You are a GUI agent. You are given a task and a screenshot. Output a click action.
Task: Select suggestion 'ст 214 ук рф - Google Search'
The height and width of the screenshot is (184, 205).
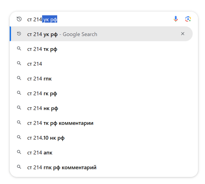pos(62,34)
